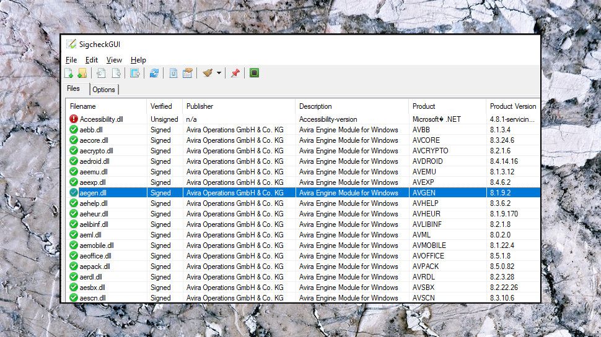Click green check icon beside aemobile.dll
Screen dimensions: 601x337
[x=74, y=245]
